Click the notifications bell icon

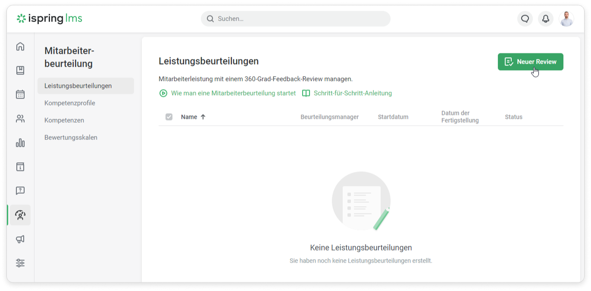[545, 19]
